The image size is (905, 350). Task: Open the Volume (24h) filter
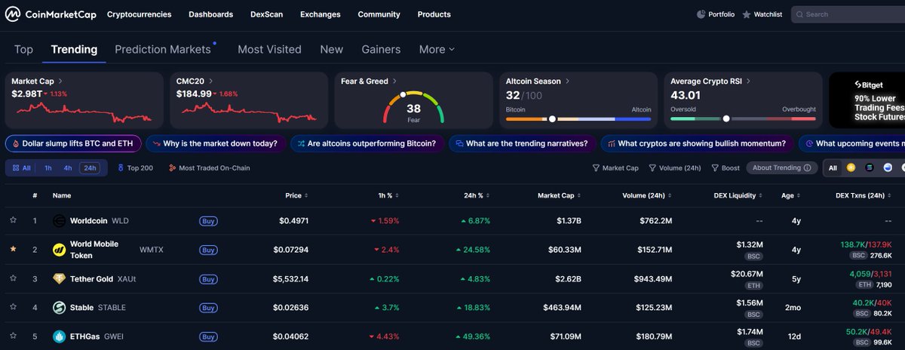pos(674,168)
